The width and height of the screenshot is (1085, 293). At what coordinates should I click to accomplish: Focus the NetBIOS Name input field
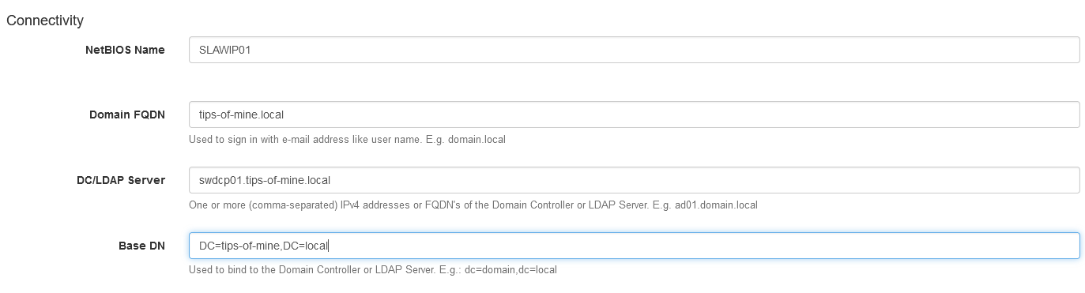click(635, 50)
